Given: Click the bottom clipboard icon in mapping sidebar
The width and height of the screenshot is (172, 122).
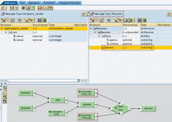Looking at the screenshot, I should [4, 101].
